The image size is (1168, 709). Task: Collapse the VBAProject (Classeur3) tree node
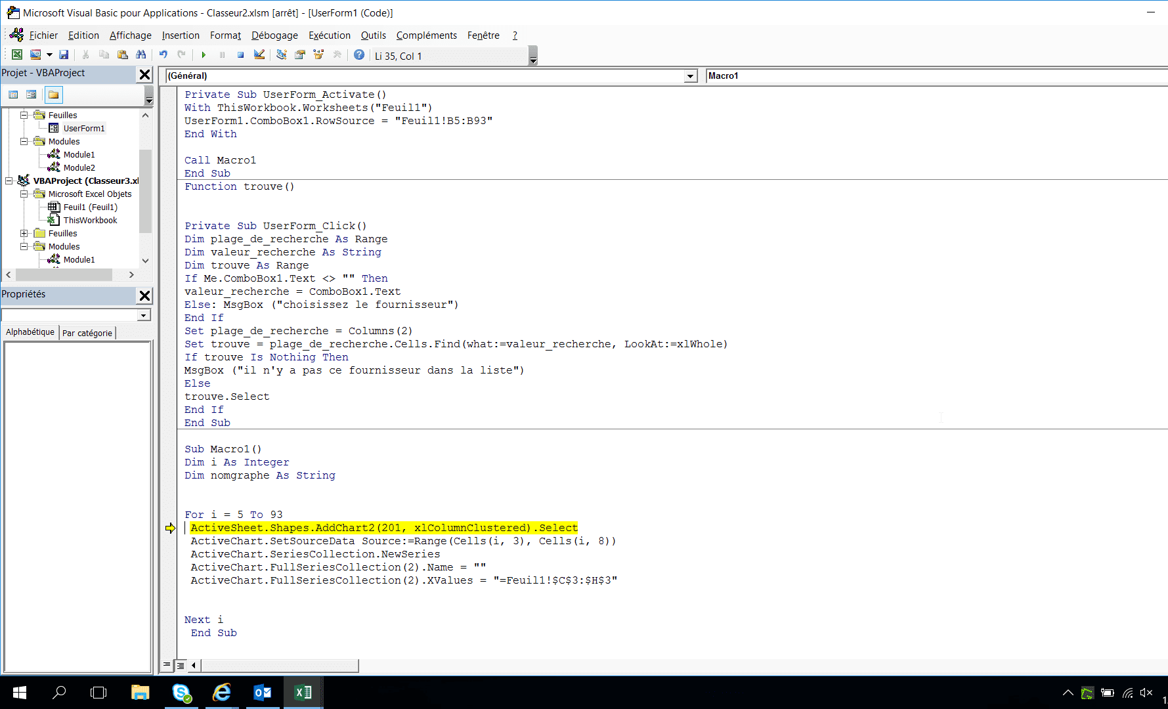(x=9, y=181)
